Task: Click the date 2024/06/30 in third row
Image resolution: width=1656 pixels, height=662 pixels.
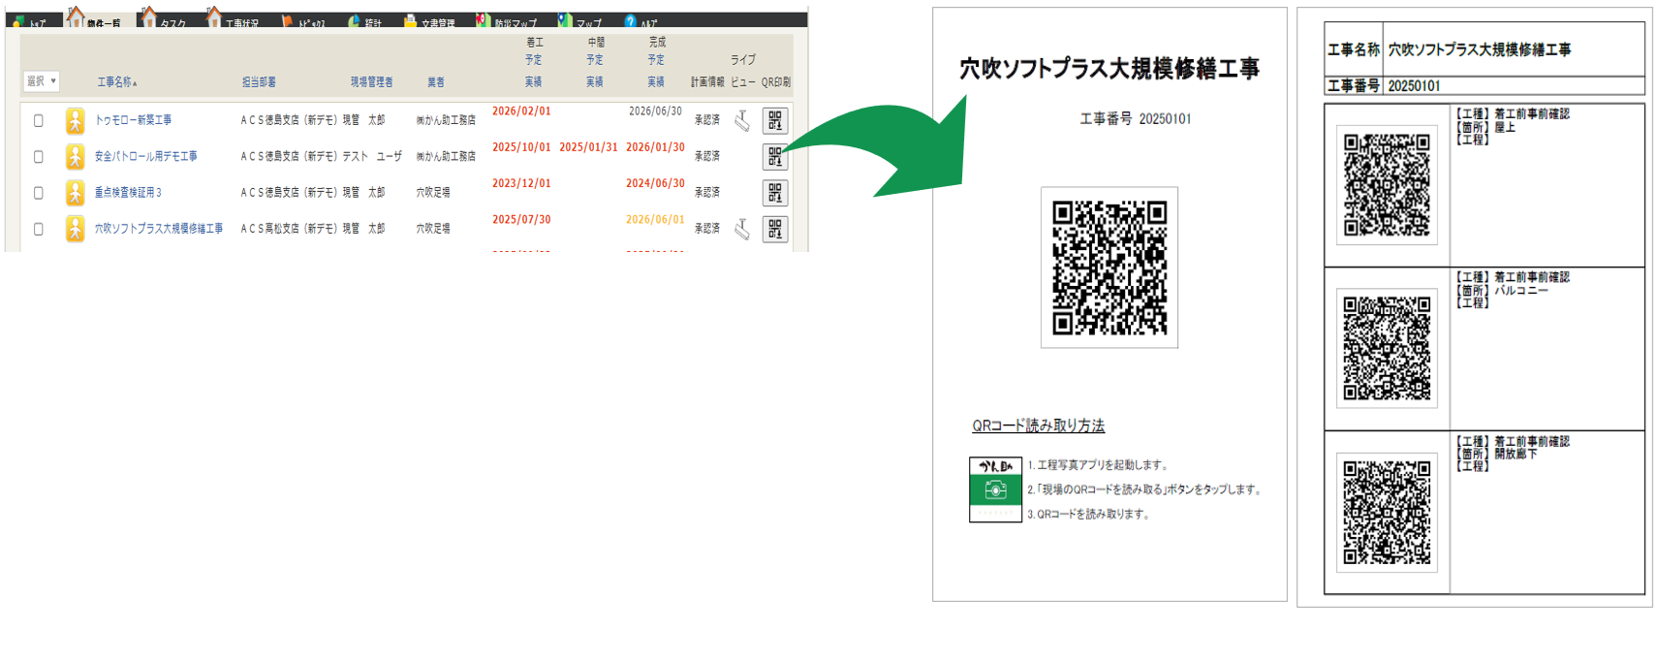Action: pos(655,183)
